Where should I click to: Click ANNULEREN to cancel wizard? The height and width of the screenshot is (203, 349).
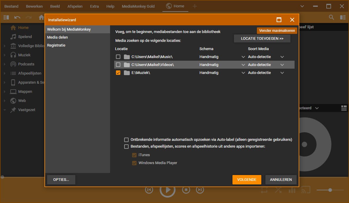coord(281,180)
